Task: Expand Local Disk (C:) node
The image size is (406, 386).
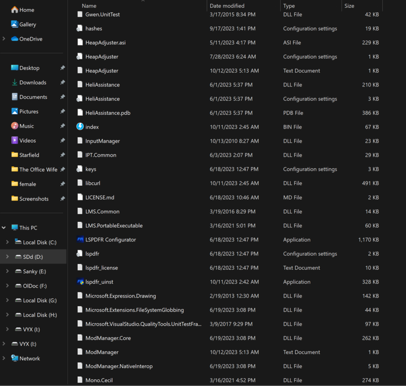Action: (8, 242)
